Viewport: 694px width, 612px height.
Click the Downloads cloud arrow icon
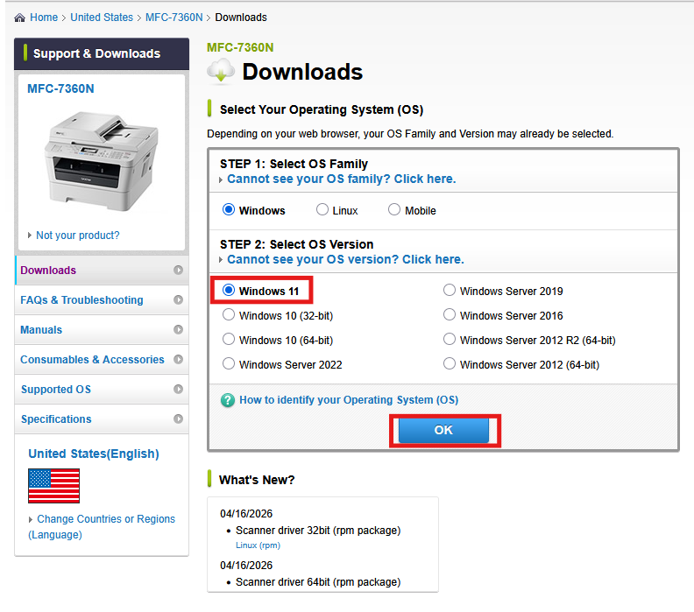[x=221, y=71]
